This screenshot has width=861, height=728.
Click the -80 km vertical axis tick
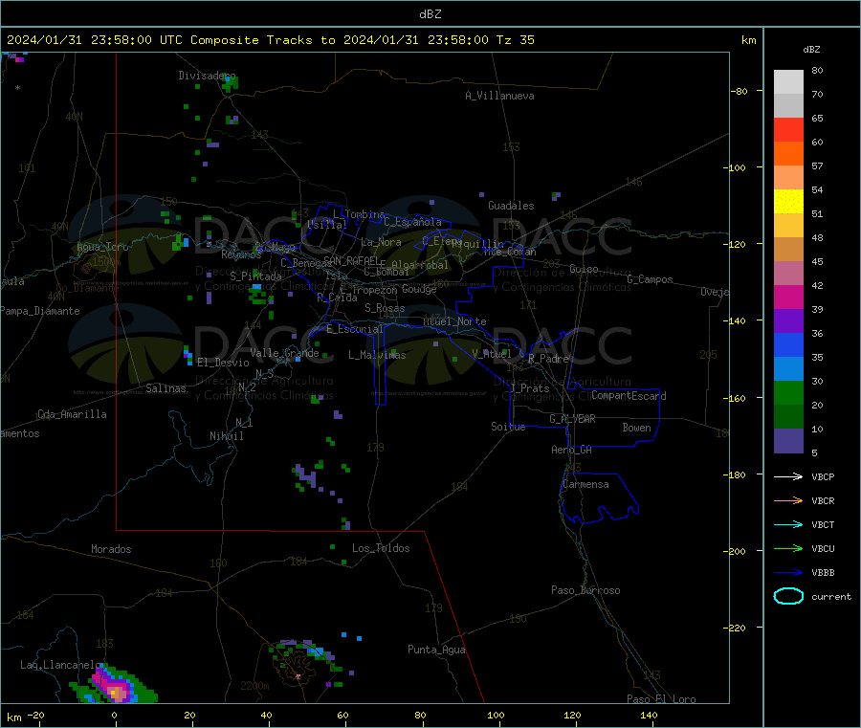tap(740, 91)
